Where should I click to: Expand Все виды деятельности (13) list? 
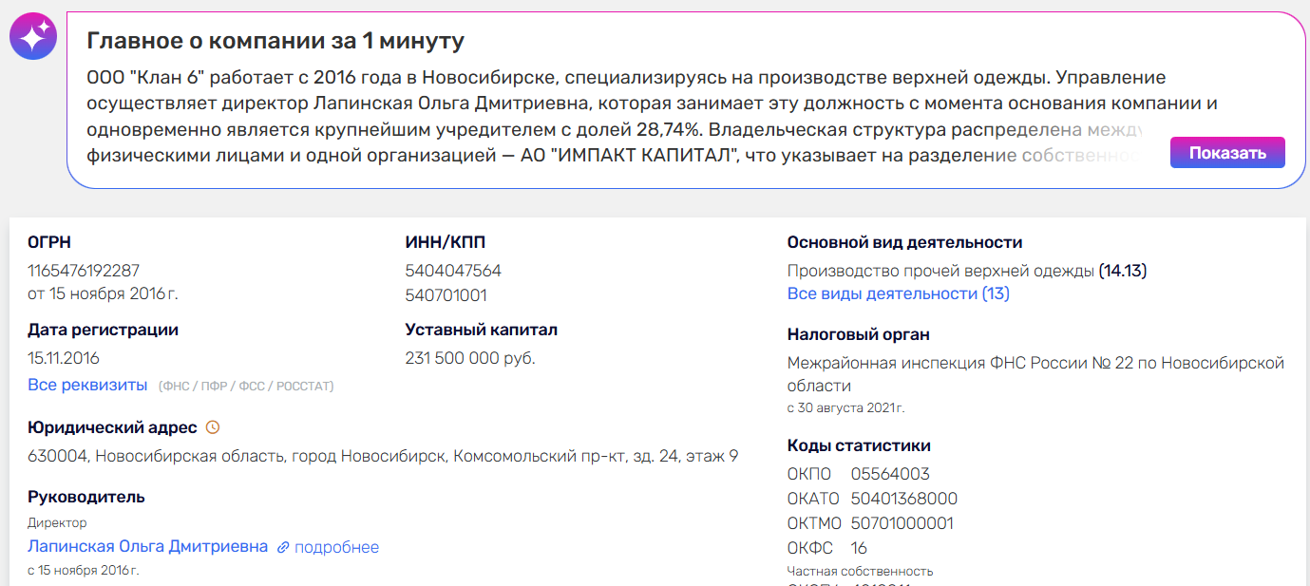898,293
